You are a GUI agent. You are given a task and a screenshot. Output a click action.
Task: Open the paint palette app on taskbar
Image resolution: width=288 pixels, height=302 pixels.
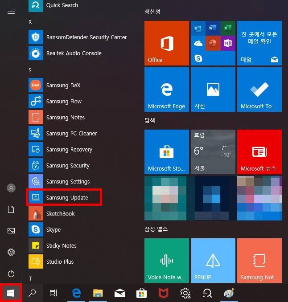click(x=229, y=293)
